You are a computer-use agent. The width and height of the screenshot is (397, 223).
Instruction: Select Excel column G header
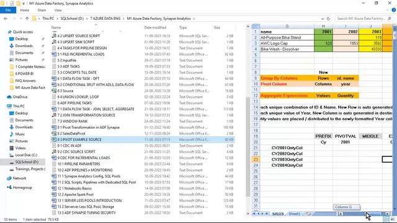(287, 26)
